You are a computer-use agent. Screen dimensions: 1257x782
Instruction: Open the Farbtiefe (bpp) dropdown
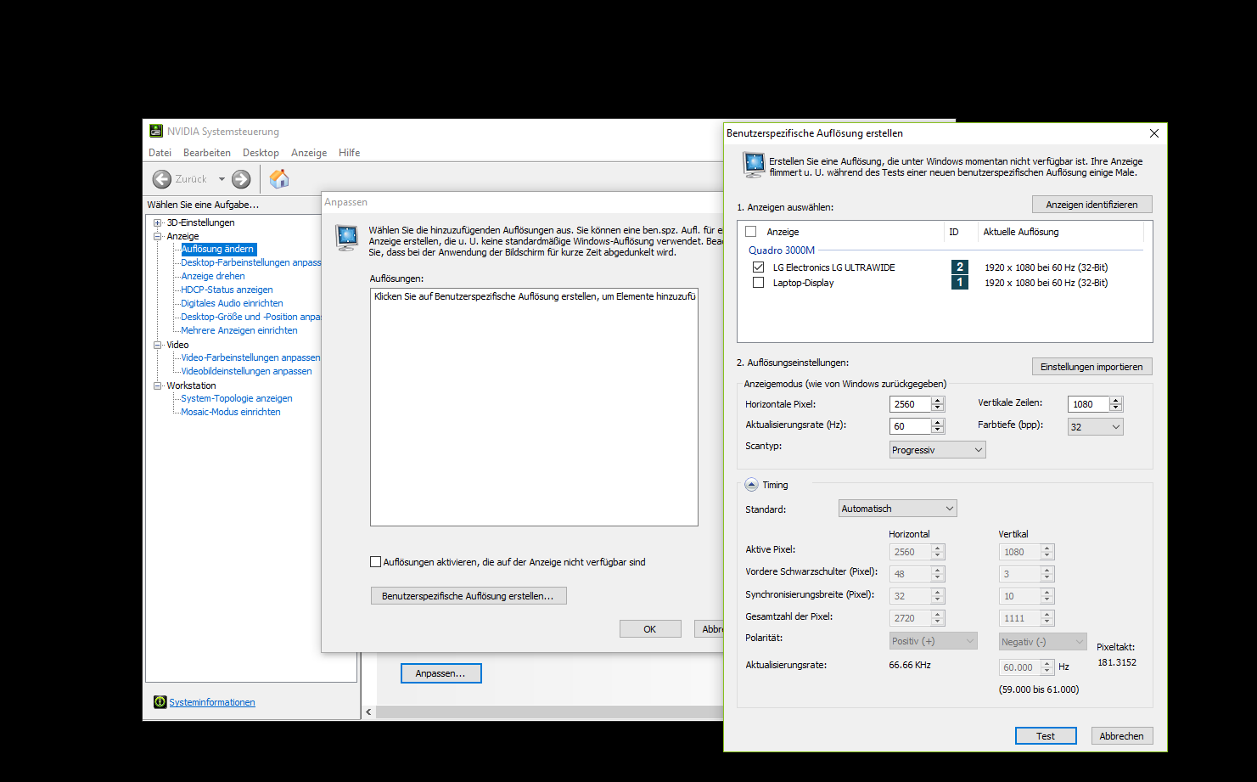point(1096,427)
